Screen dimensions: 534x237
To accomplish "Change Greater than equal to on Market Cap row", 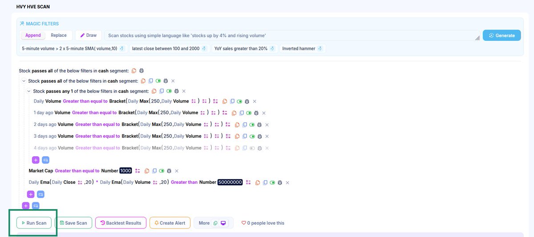I will [x=77, y=171].
